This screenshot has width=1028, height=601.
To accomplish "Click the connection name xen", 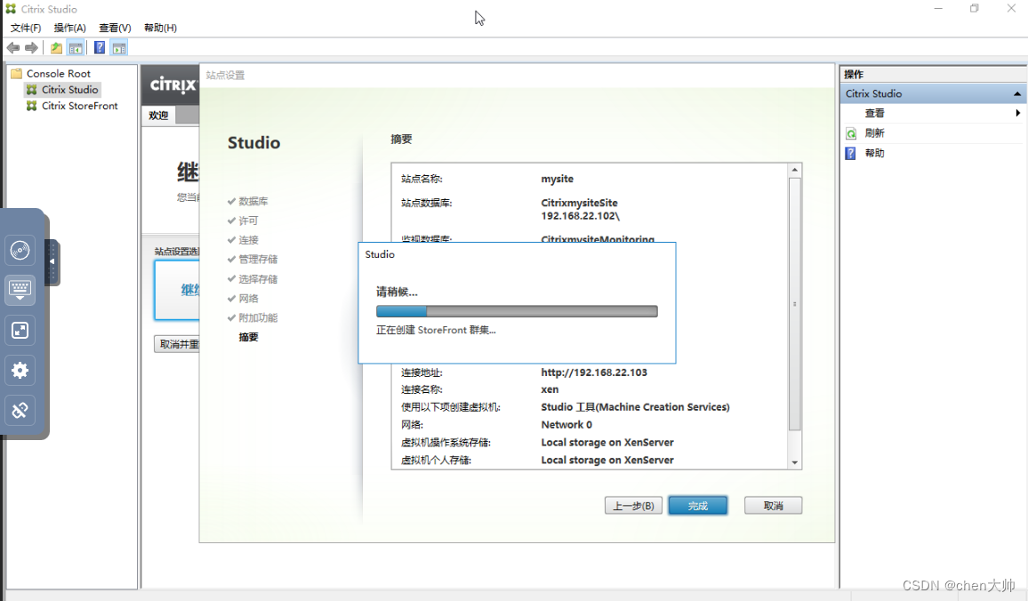I will pos(550,389).
